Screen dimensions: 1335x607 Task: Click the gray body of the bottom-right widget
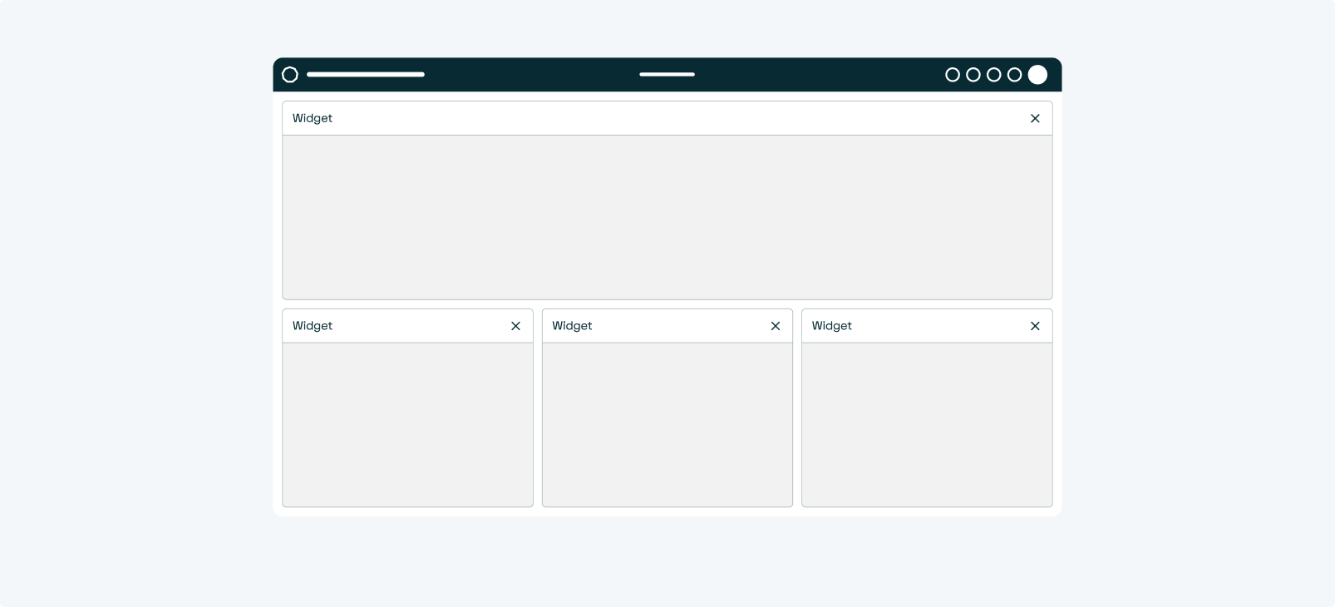[927, 425]
